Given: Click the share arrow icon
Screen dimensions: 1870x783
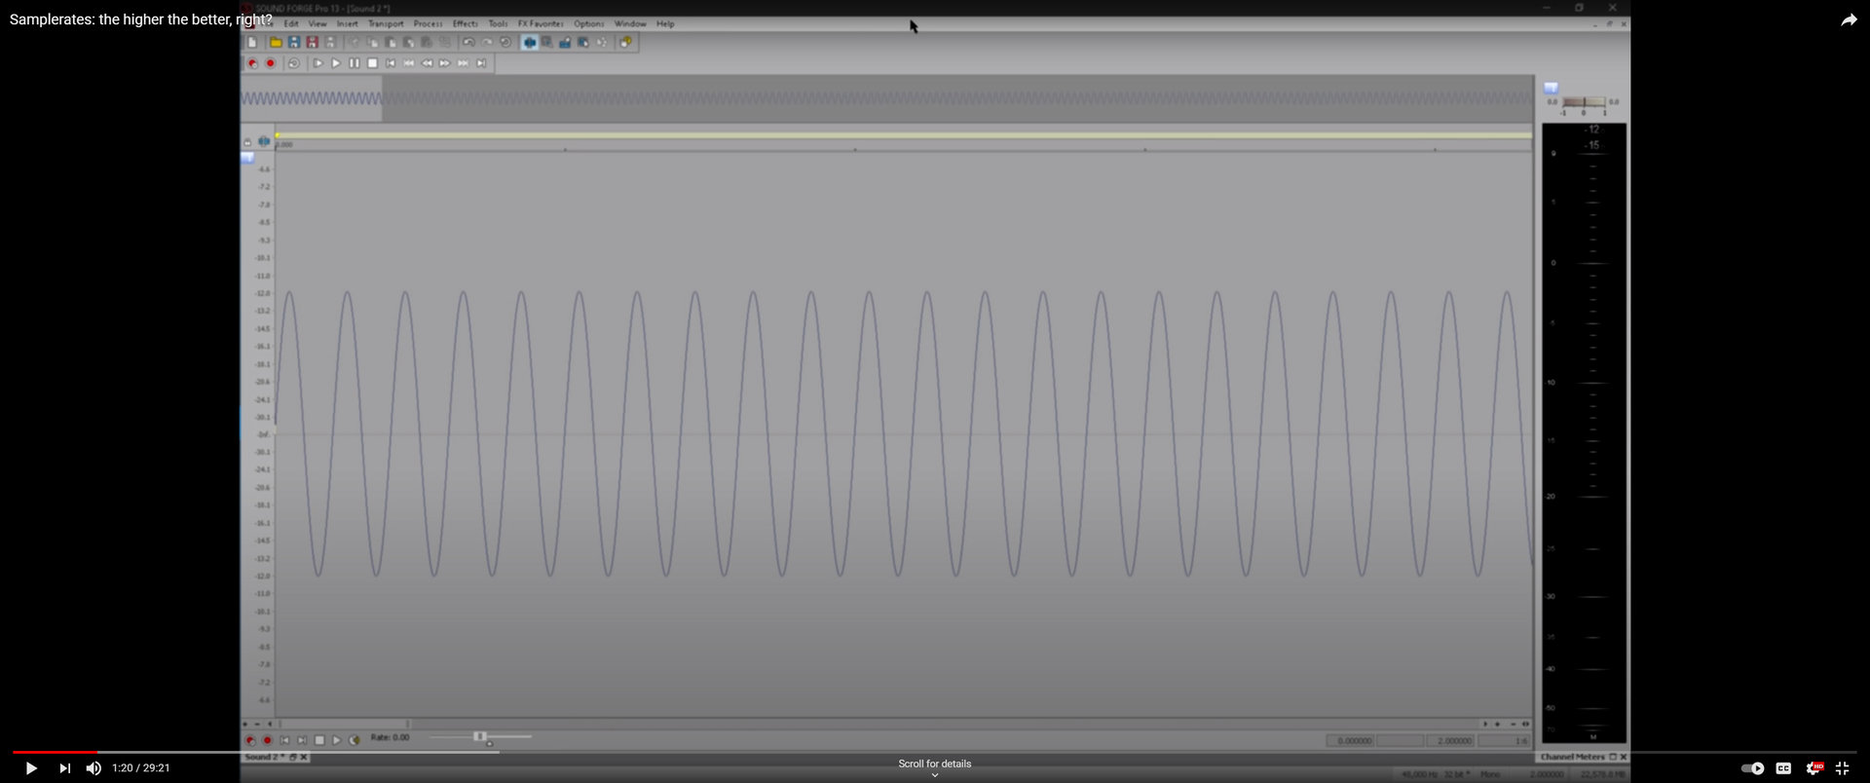Looking at the screenshot, I should coord(1849,20).
